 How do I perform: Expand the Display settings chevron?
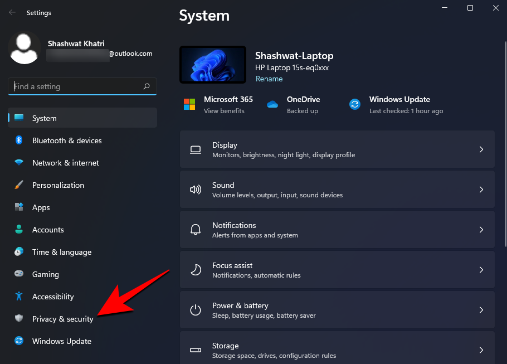481,149
